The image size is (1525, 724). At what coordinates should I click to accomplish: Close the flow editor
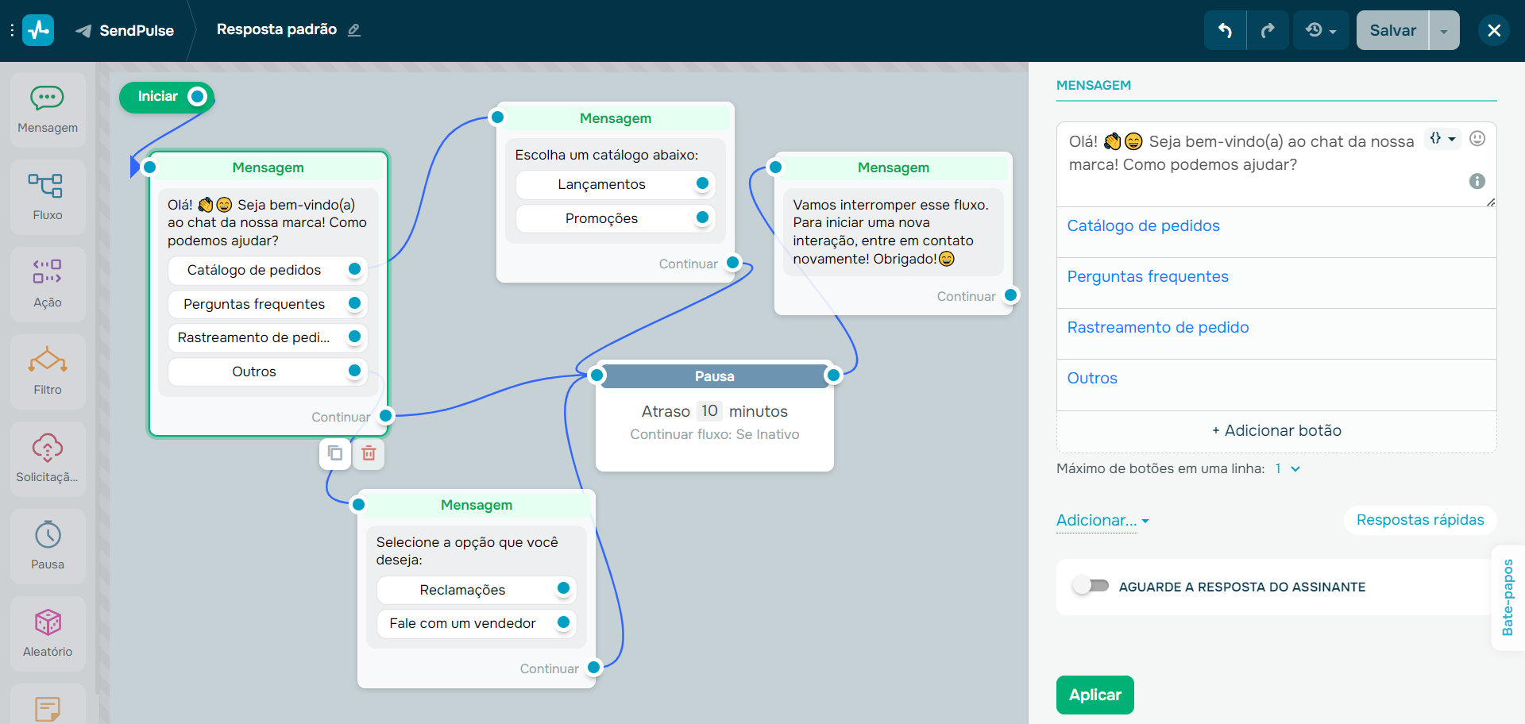pos(1494,30)
